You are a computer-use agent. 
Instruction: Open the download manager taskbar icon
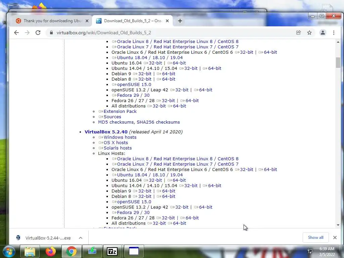[x=92, y=251]
